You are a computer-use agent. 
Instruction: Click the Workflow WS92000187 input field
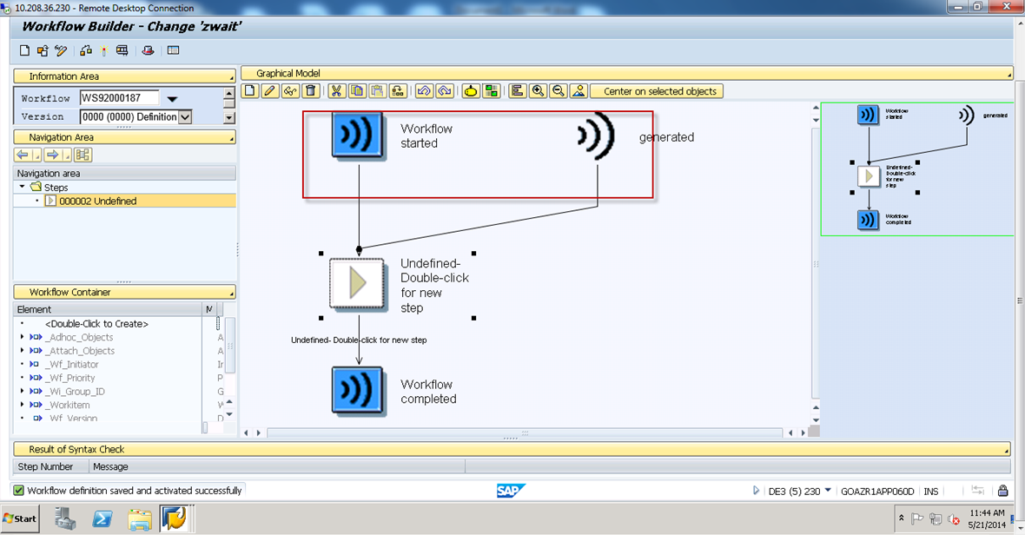pos(119,98)
